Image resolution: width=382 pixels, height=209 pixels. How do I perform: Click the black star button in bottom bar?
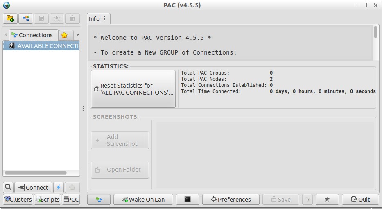point(327,200)
